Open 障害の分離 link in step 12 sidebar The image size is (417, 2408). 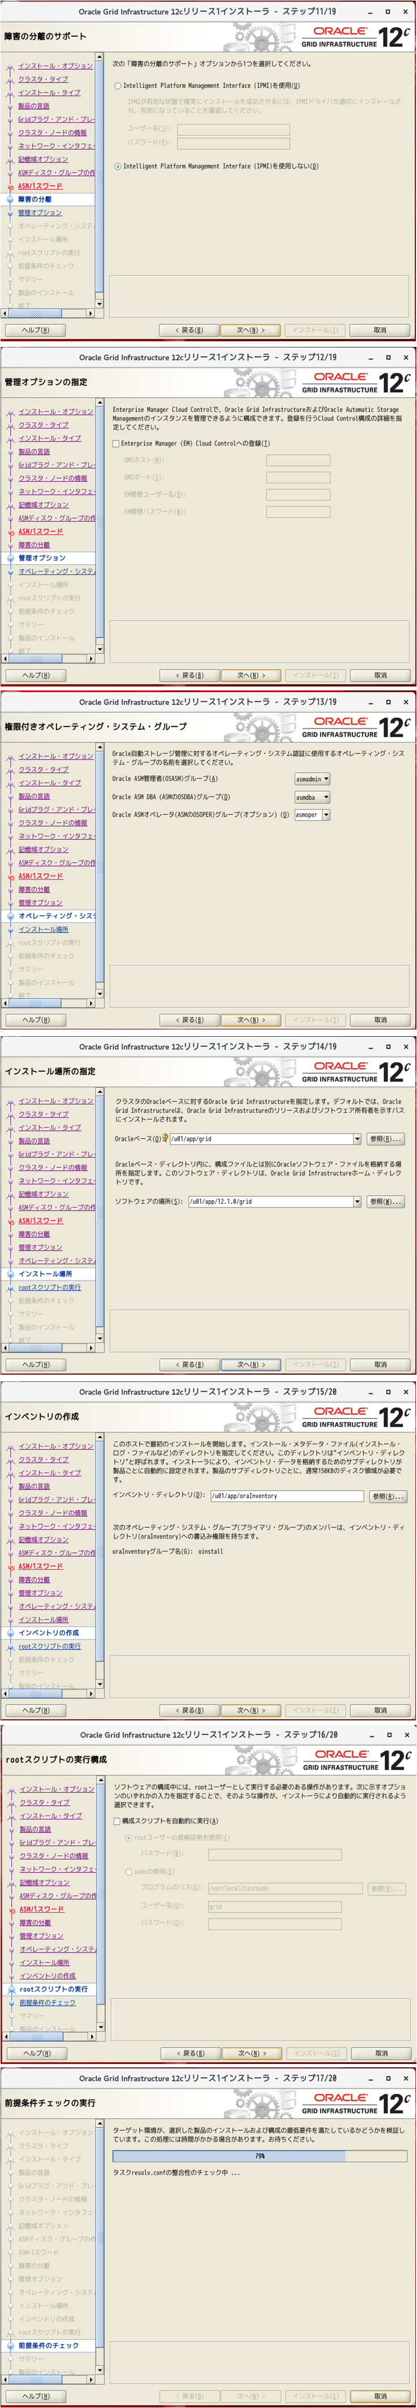(35, 545)
